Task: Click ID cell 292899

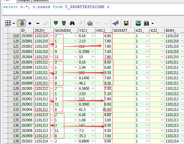Action: pyautogui.click(x=27, y=83)
